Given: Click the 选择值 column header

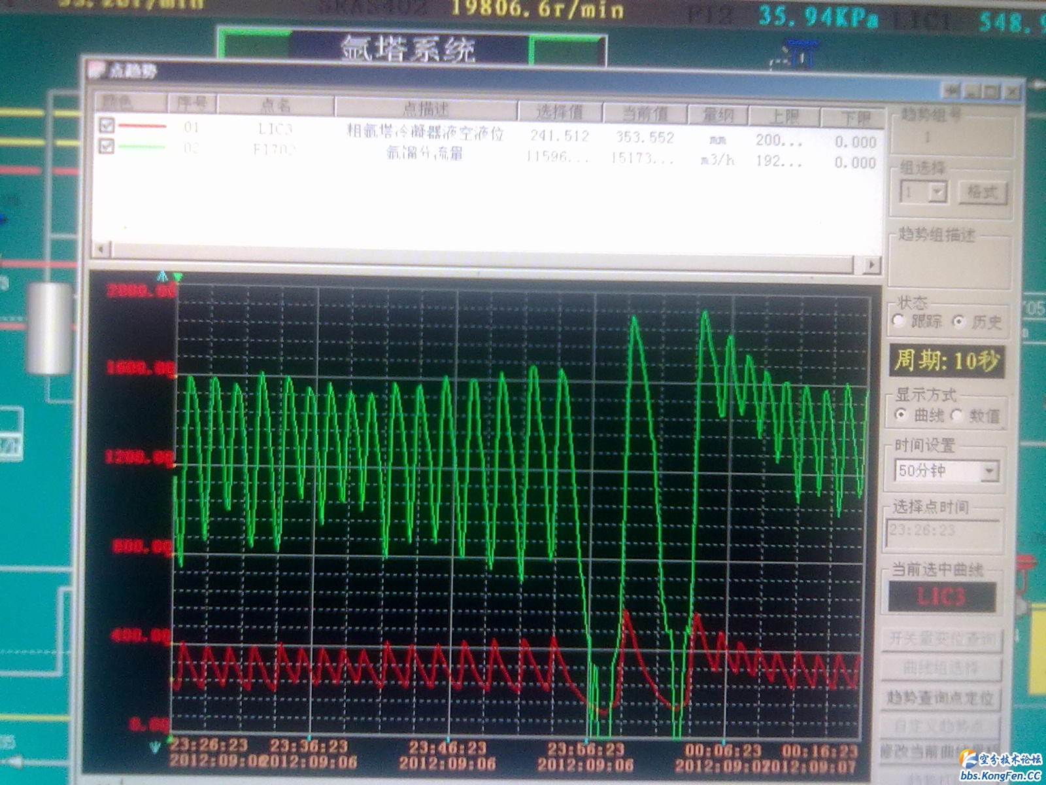Looking at the screenshot, I should pos(560,112).
